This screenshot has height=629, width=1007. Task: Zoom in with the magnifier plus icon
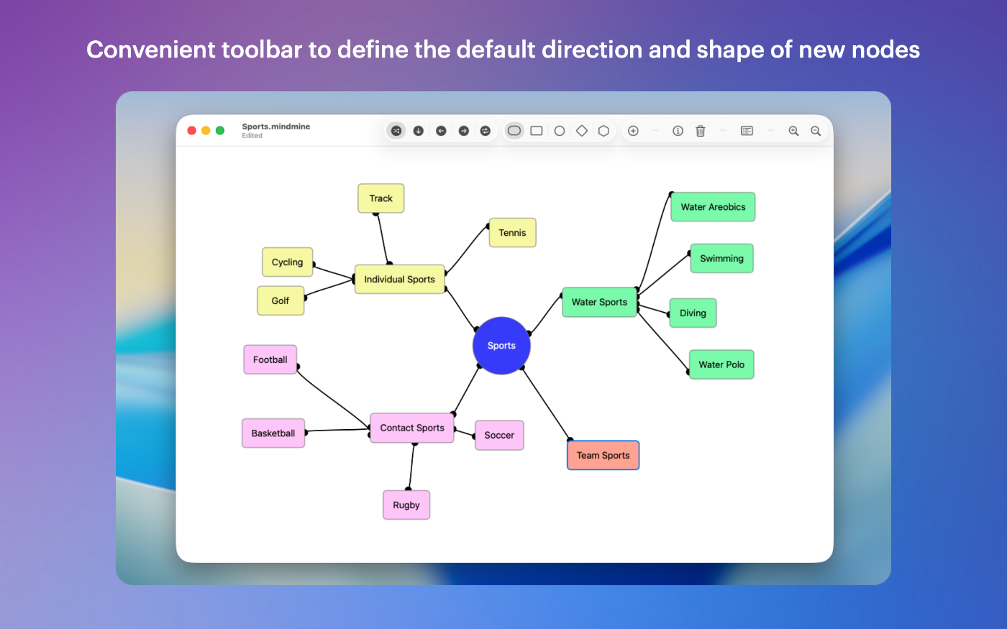pos(793,131)
